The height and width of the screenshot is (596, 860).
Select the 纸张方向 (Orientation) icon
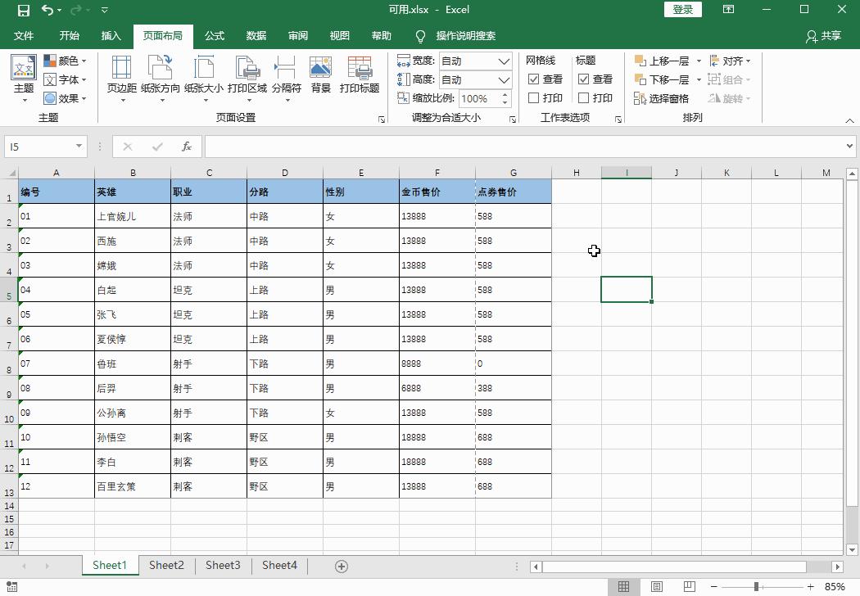click(161, 78)
